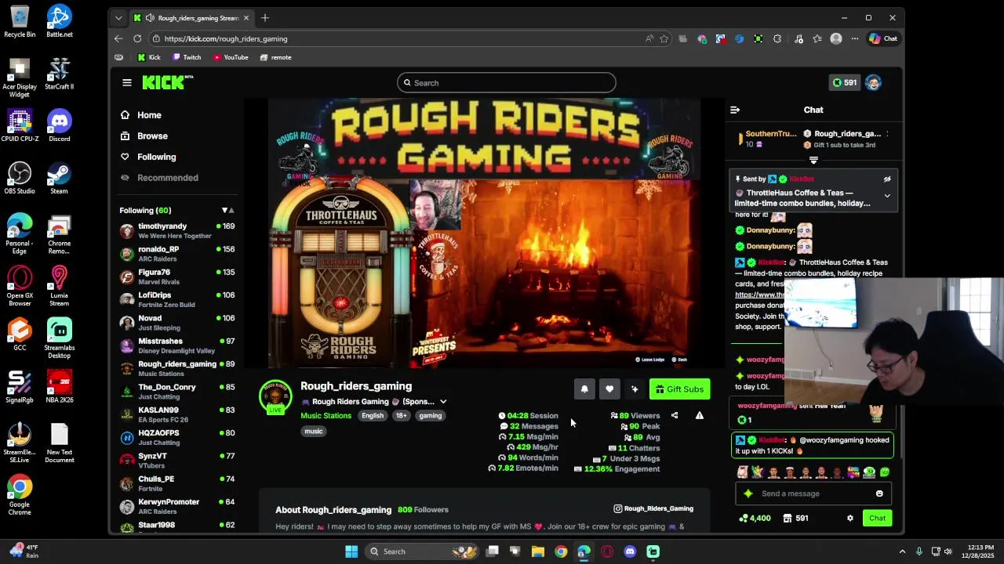Click the sparkle subscribe button

635,389
